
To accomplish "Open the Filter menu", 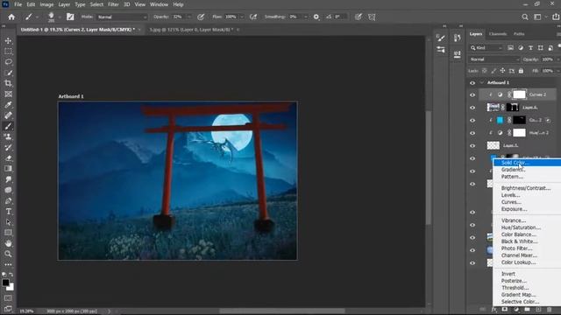I will (113, 4).
